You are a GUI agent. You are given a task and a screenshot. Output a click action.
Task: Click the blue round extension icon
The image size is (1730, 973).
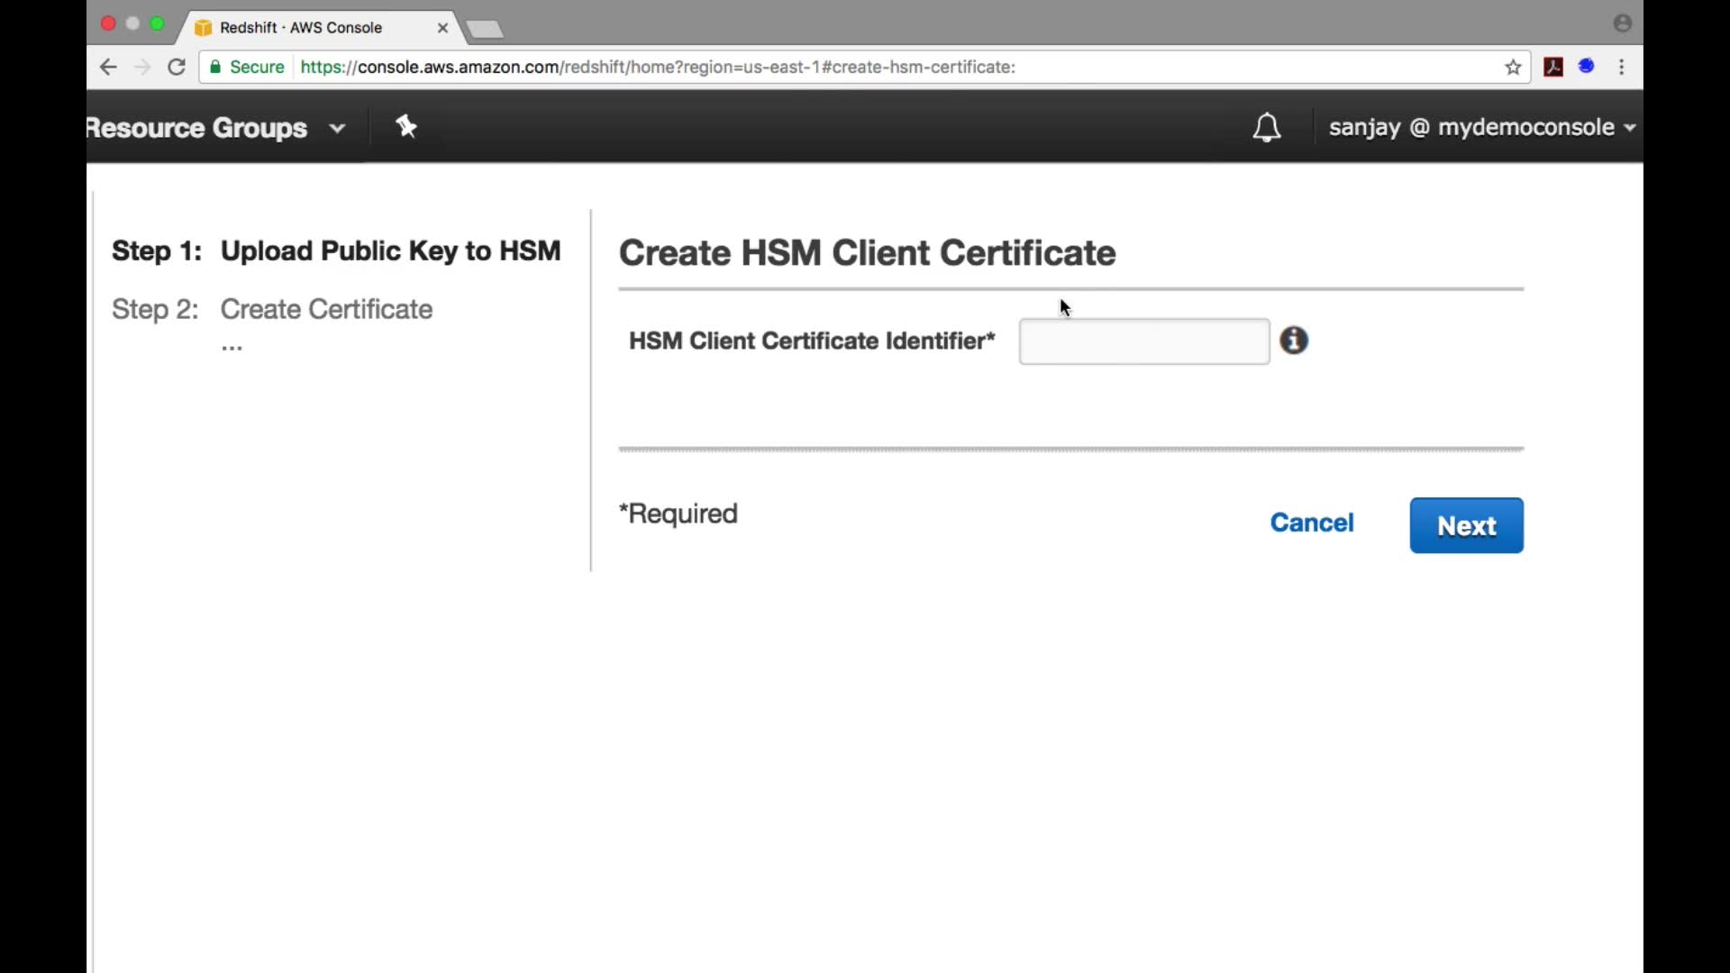tap(1587, 67)
